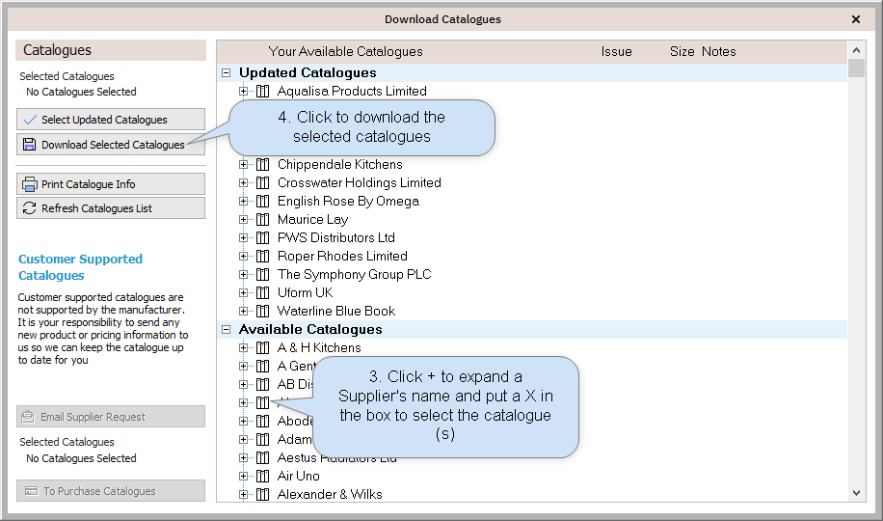Close the Download Catalogues dialog
Image resolution: width=883 pixels, height=521 pixels.
[856, 19]
